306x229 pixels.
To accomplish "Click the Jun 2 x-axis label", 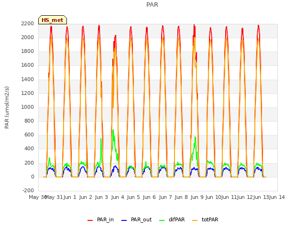I will point(86,197).
